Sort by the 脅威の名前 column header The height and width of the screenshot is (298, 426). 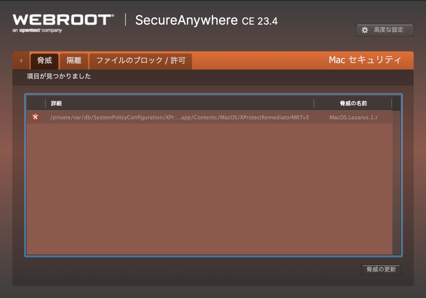click(x=353, y=103)
